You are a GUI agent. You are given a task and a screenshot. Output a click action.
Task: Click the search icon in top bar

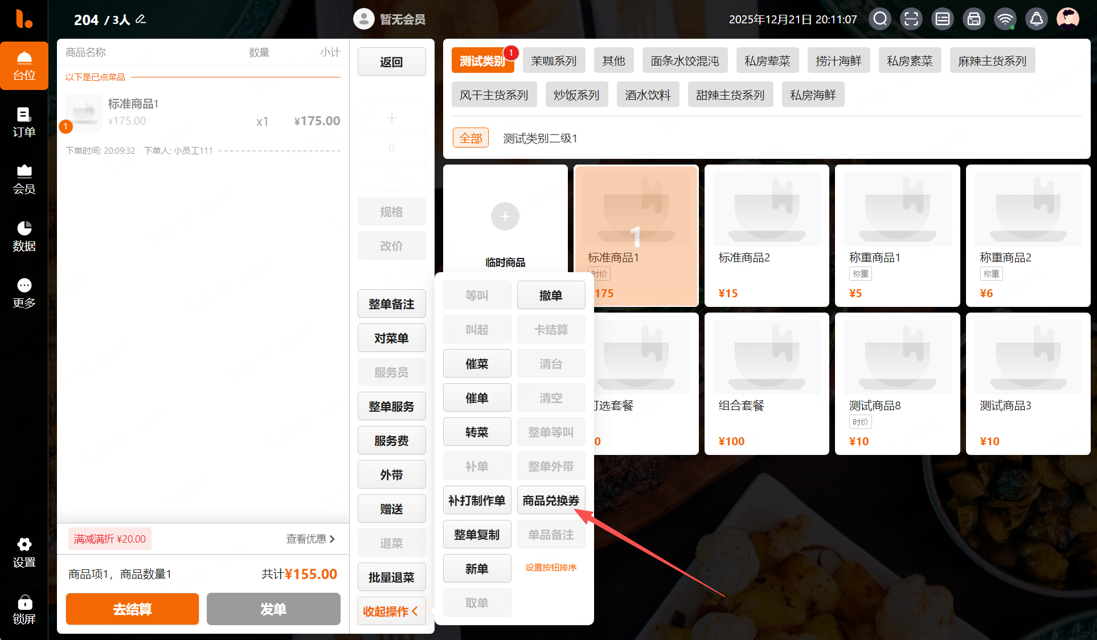[x=880, y=19]
